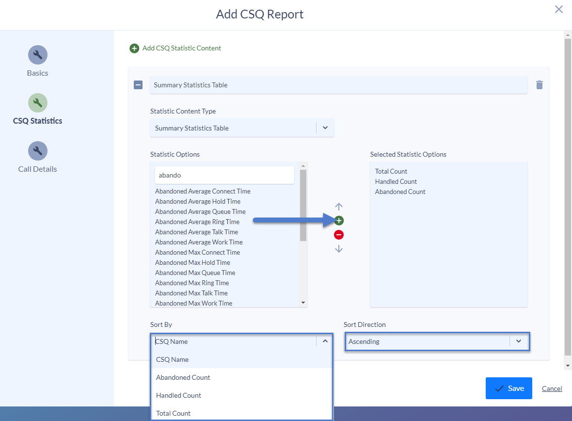Screen dimensions: 572x421
Task: Choose Total Count in the Sort By list
Action: (241, 413)
